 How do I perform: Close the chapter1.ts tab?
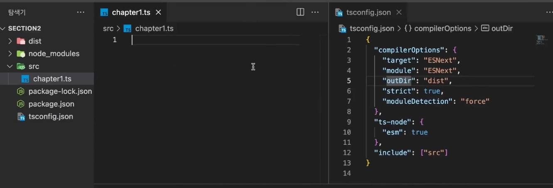[x=158, y=12]
